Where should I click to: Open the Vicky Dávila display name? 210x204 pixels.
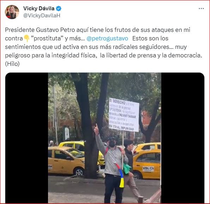tap(39, 8)
